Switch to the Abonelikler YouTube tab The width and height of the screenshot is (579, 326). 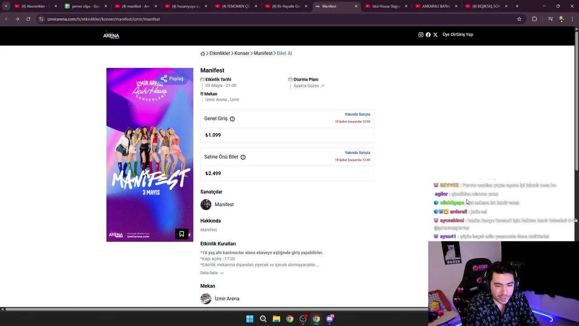(36, 6)
